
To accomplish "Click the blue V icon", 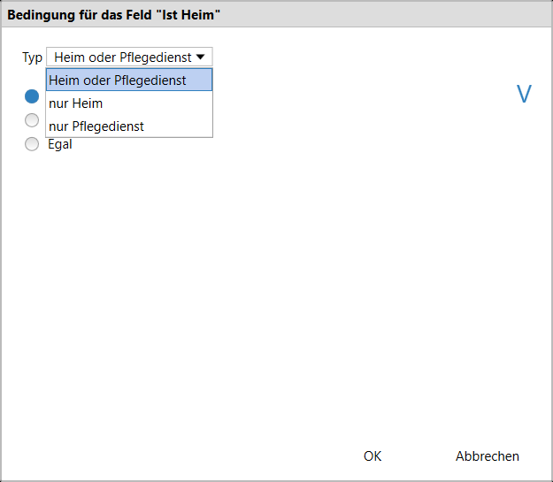I will click(x=524, y=95).
